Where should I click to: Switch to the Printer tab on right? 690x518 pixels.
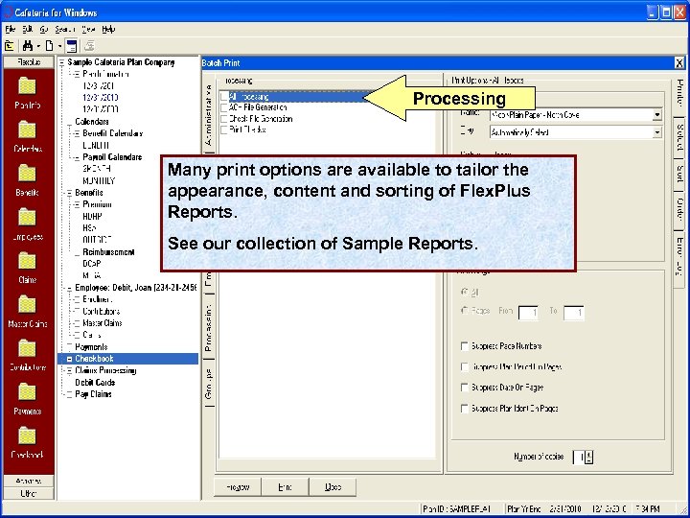point(679,93)
